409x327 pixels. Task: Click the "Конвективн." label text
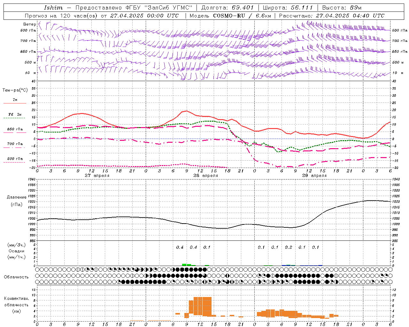[x=17, y=299]
